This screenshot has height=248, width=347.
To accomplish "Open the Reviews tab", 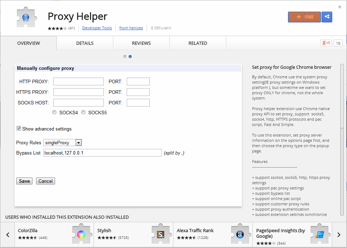I will coord(141,43).
